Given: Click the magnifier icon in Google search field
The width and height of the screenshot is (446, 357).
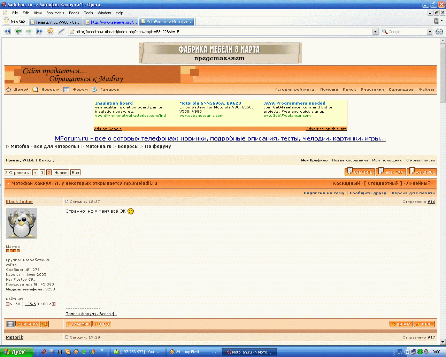Looking at the screenshot, I should point(385,32).
